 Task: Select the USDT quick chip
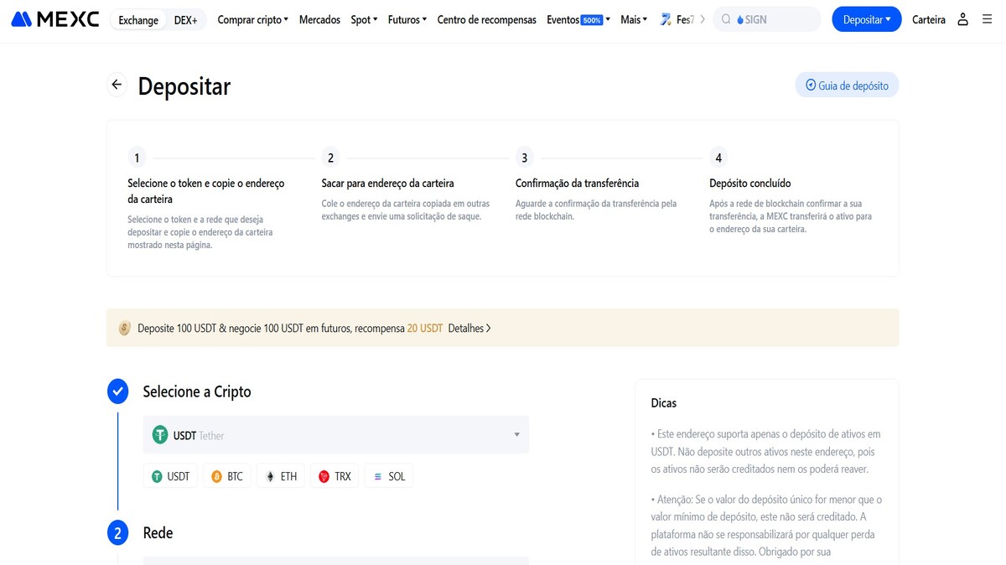tap(171, 476)
